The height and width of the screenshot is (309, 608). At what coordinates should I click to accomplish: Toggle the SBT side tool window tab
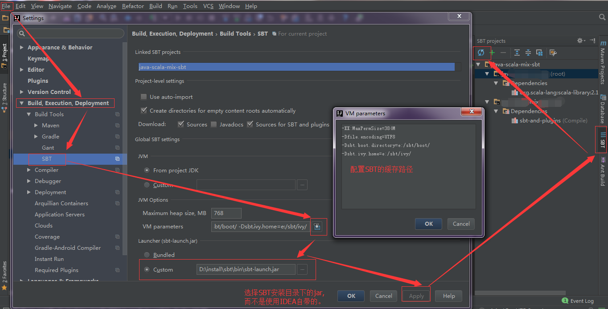603,139
